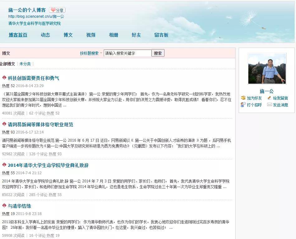Viewport: 296px width, 239px height.
Task: Open post 请网易新闻等媒体恪守职业规范
Action: [41, 124]
